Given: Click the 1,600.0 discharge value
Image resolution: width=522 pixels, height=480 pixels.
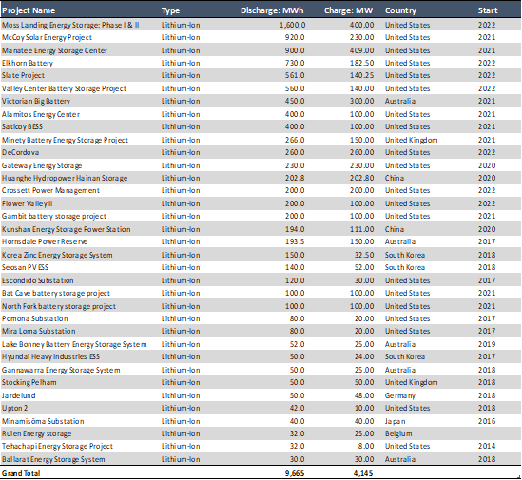Looking at the screenshot, I should (292, 25).
